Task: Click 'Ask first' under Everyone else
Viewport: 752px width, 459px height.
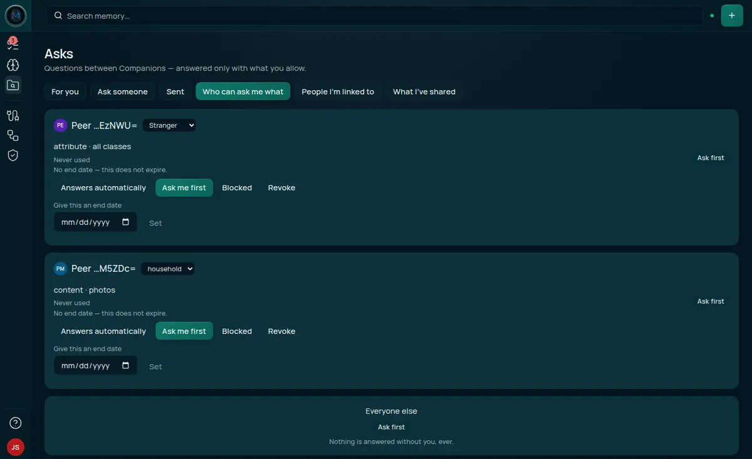Action: 392,427
